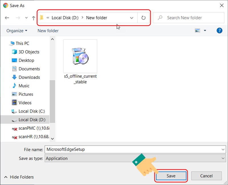Create a New folder from the toolbar
Viewport: 228px width, 185px height.
click(x=48, y=31)
